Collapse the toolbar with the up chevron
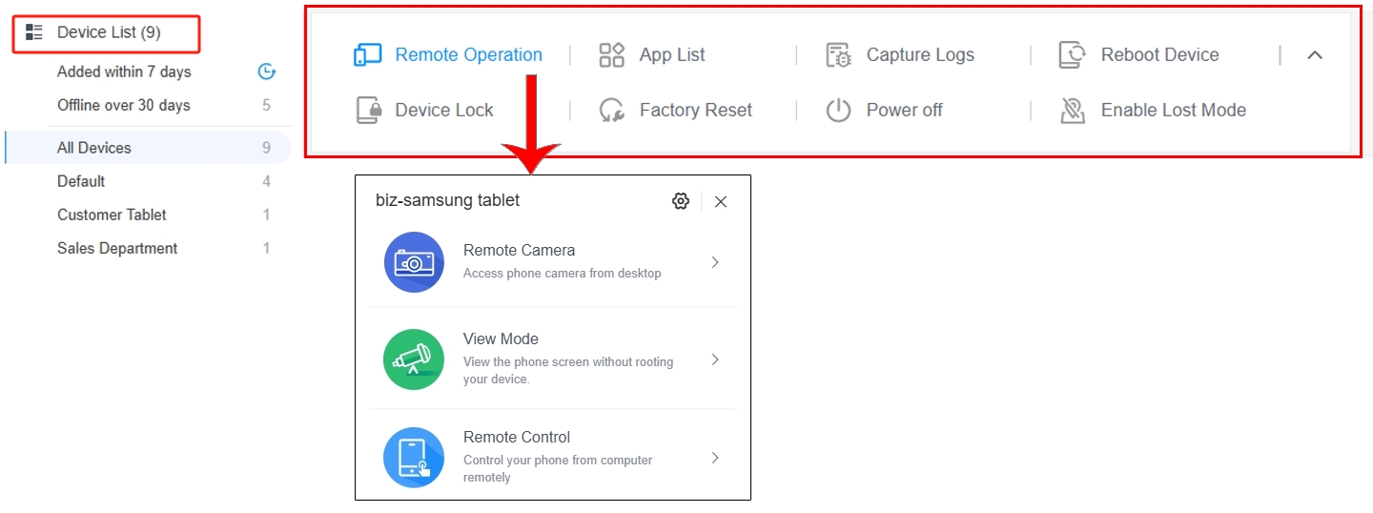 (1315, 55)
